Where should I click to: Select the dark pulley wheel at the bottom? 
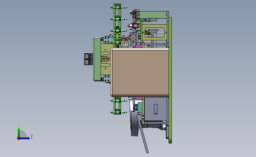click(135, 124)
